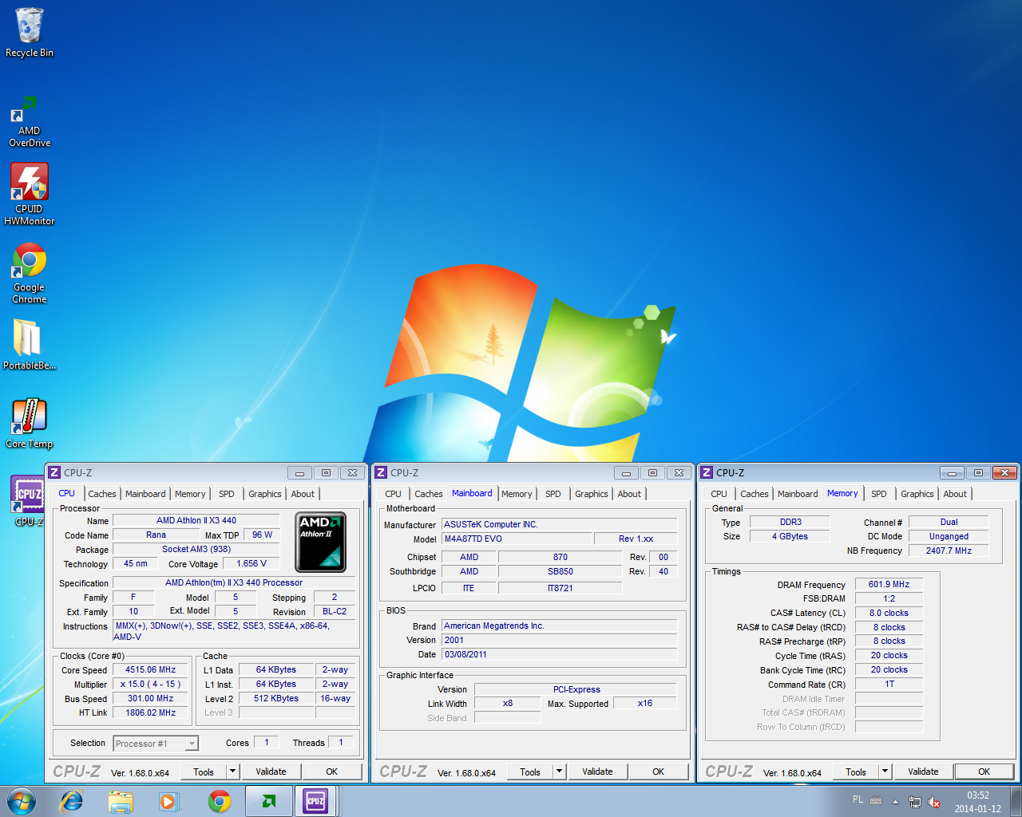Viewport: 1022px width, 817px height.
Task: Open Graphics tab in middle CPU-Z window
Action: pyautogui.click(x=592, y=494)
